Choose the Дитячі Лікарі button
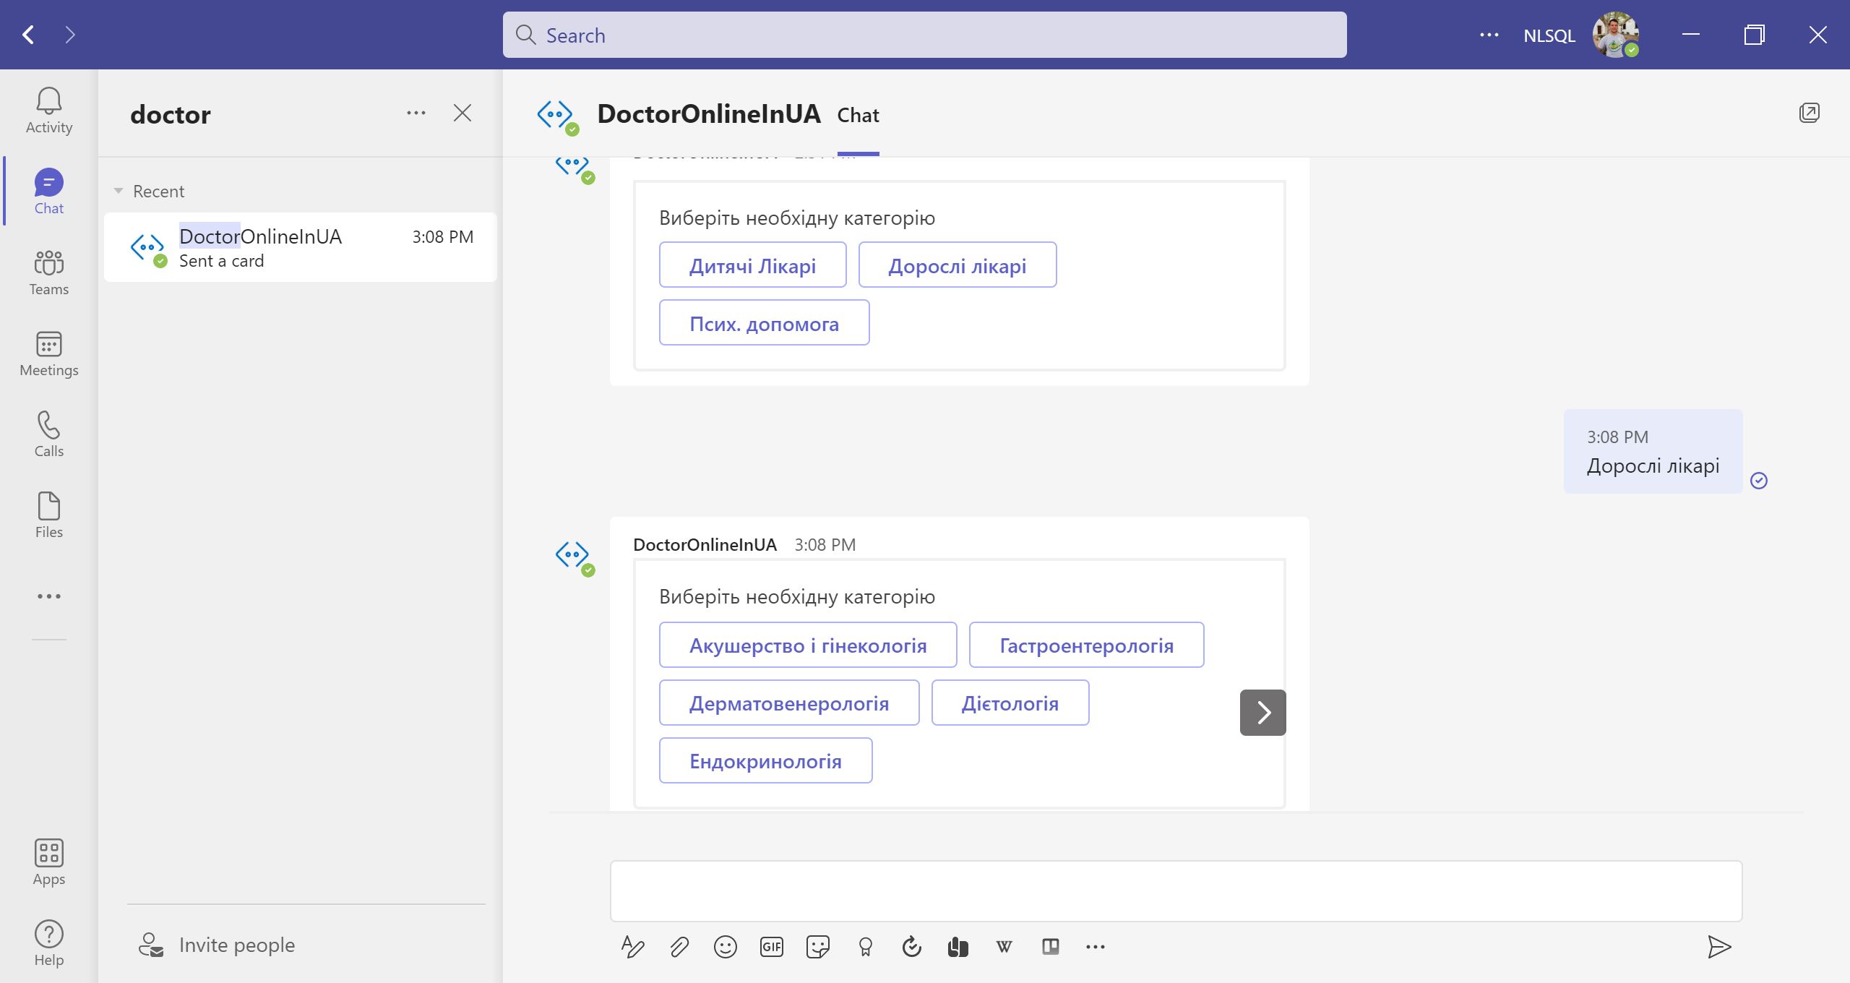The height and width of the screenshot is (983, 1850). (752, 265)
